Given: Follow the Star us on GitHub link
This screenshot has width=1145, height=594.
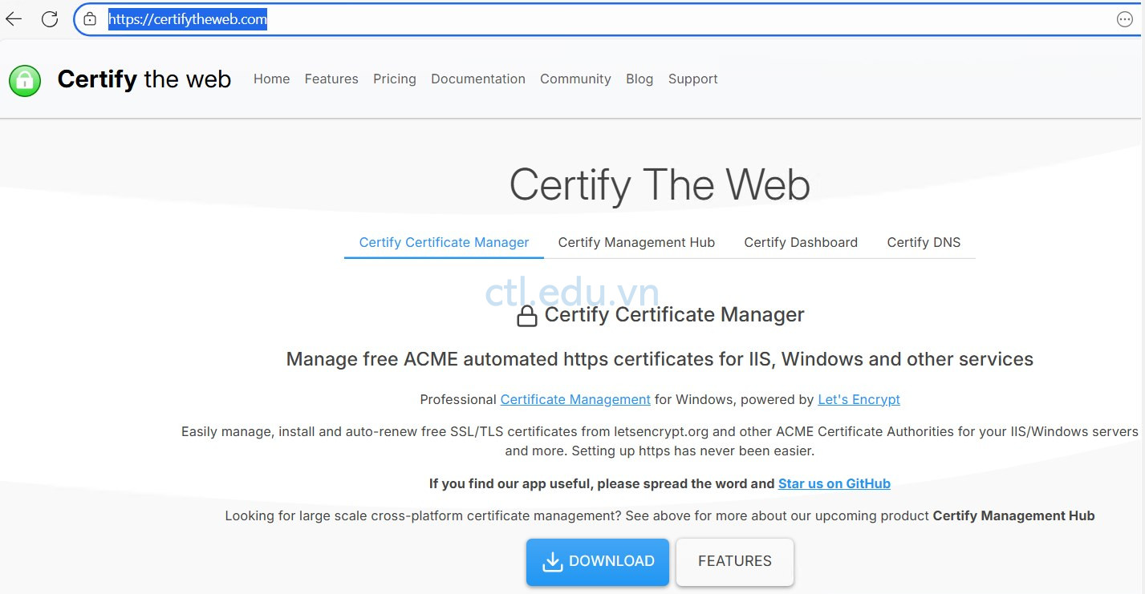Looking at the screenshot, I should (x=834, y=483).
